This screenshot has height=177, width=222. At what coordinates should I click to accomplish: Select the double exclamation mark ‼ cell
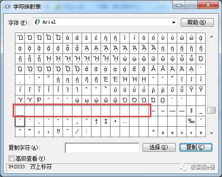click(x=58, y=132)
